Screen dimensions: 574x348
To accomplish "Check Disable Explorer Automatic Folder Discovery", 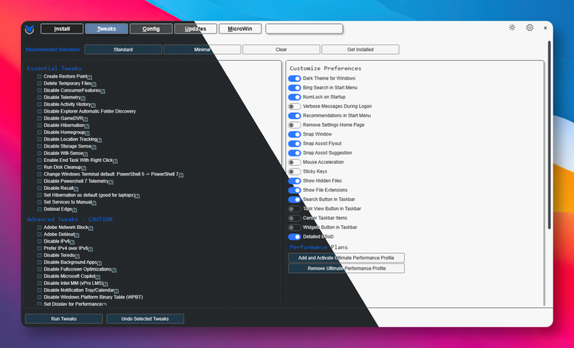I will click(39, 112).
